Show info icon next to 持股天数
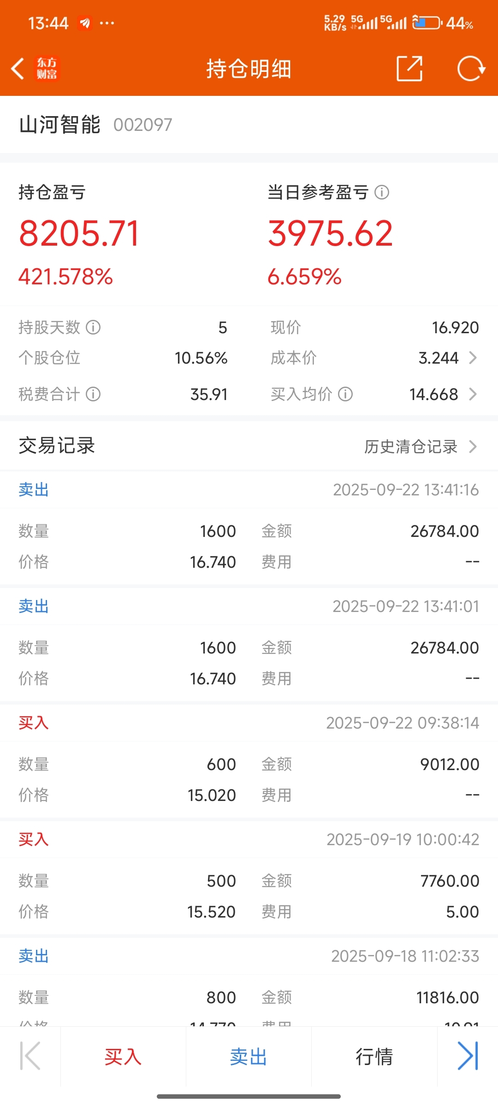498x1106 pixels. [93, 327]
